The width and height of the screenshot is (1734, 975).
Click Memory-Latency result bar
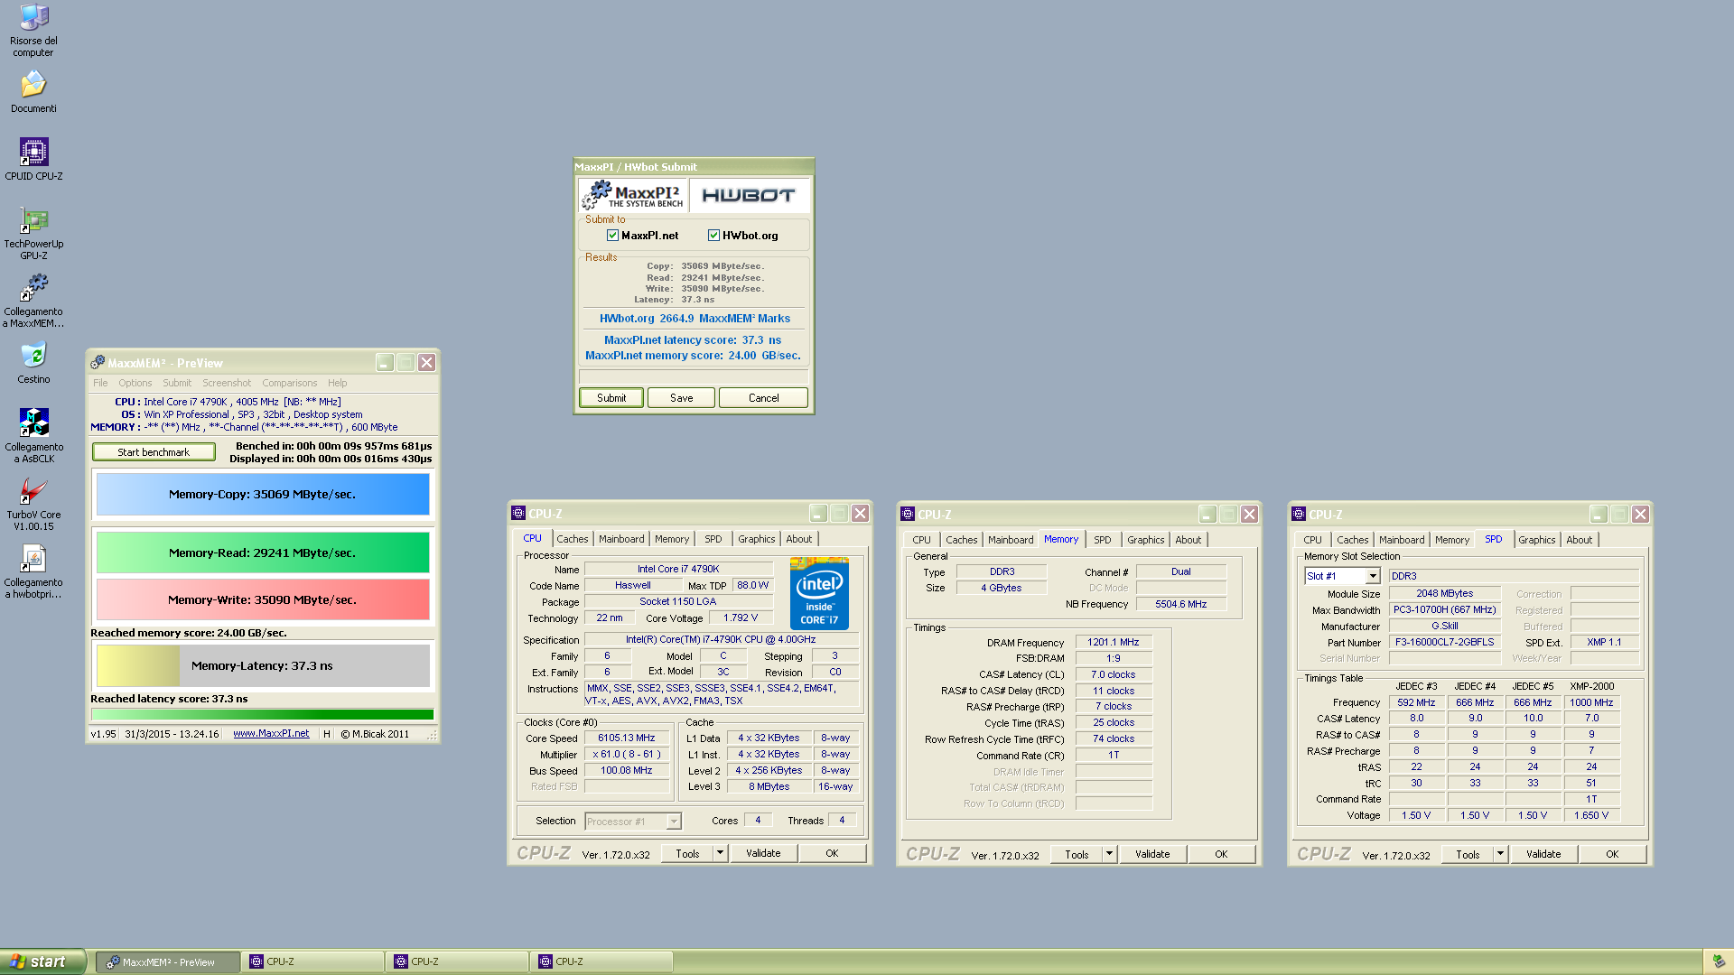(263, 666)
